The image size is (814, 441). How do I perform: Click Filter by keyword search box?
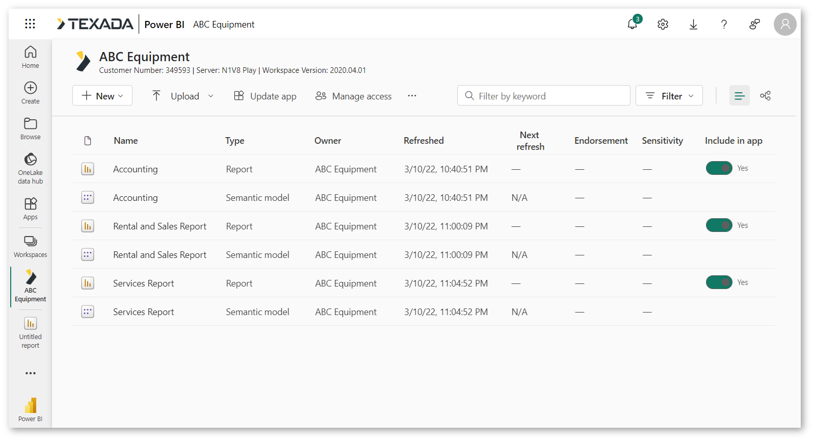544,95
